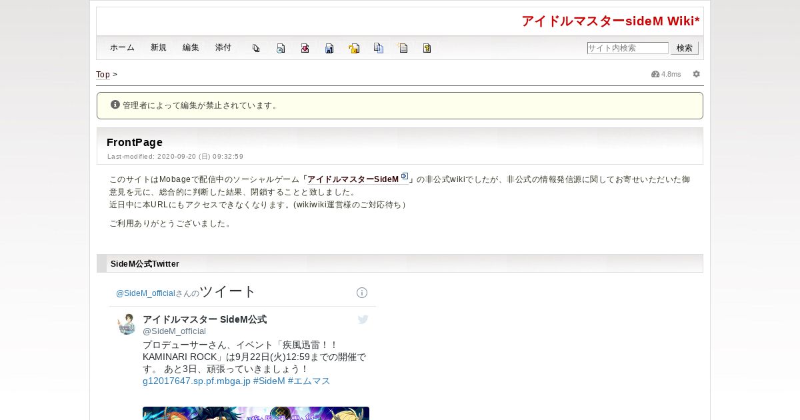Click the Twitter bird icon on the tweet
Screen dimensions: 800x420
[x=363, y=319]
